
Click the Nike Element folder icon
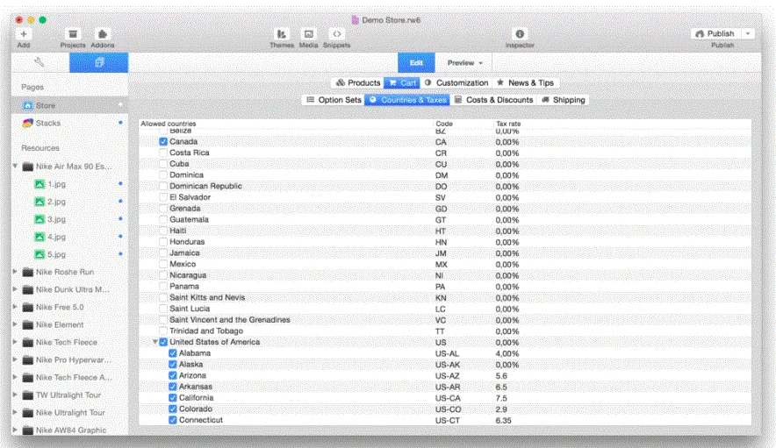pos(28,325)
